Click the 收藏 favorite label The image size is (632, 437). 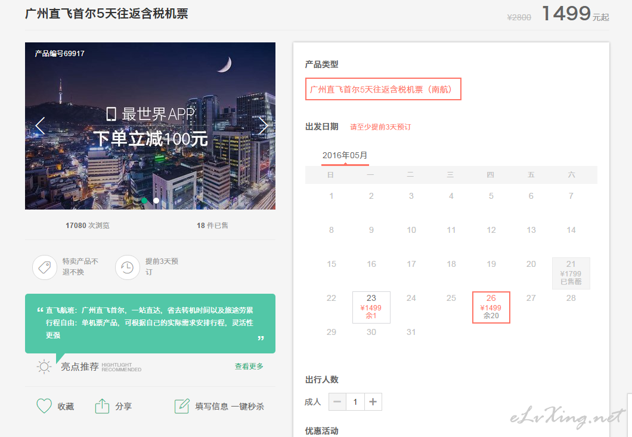point(66,407)
